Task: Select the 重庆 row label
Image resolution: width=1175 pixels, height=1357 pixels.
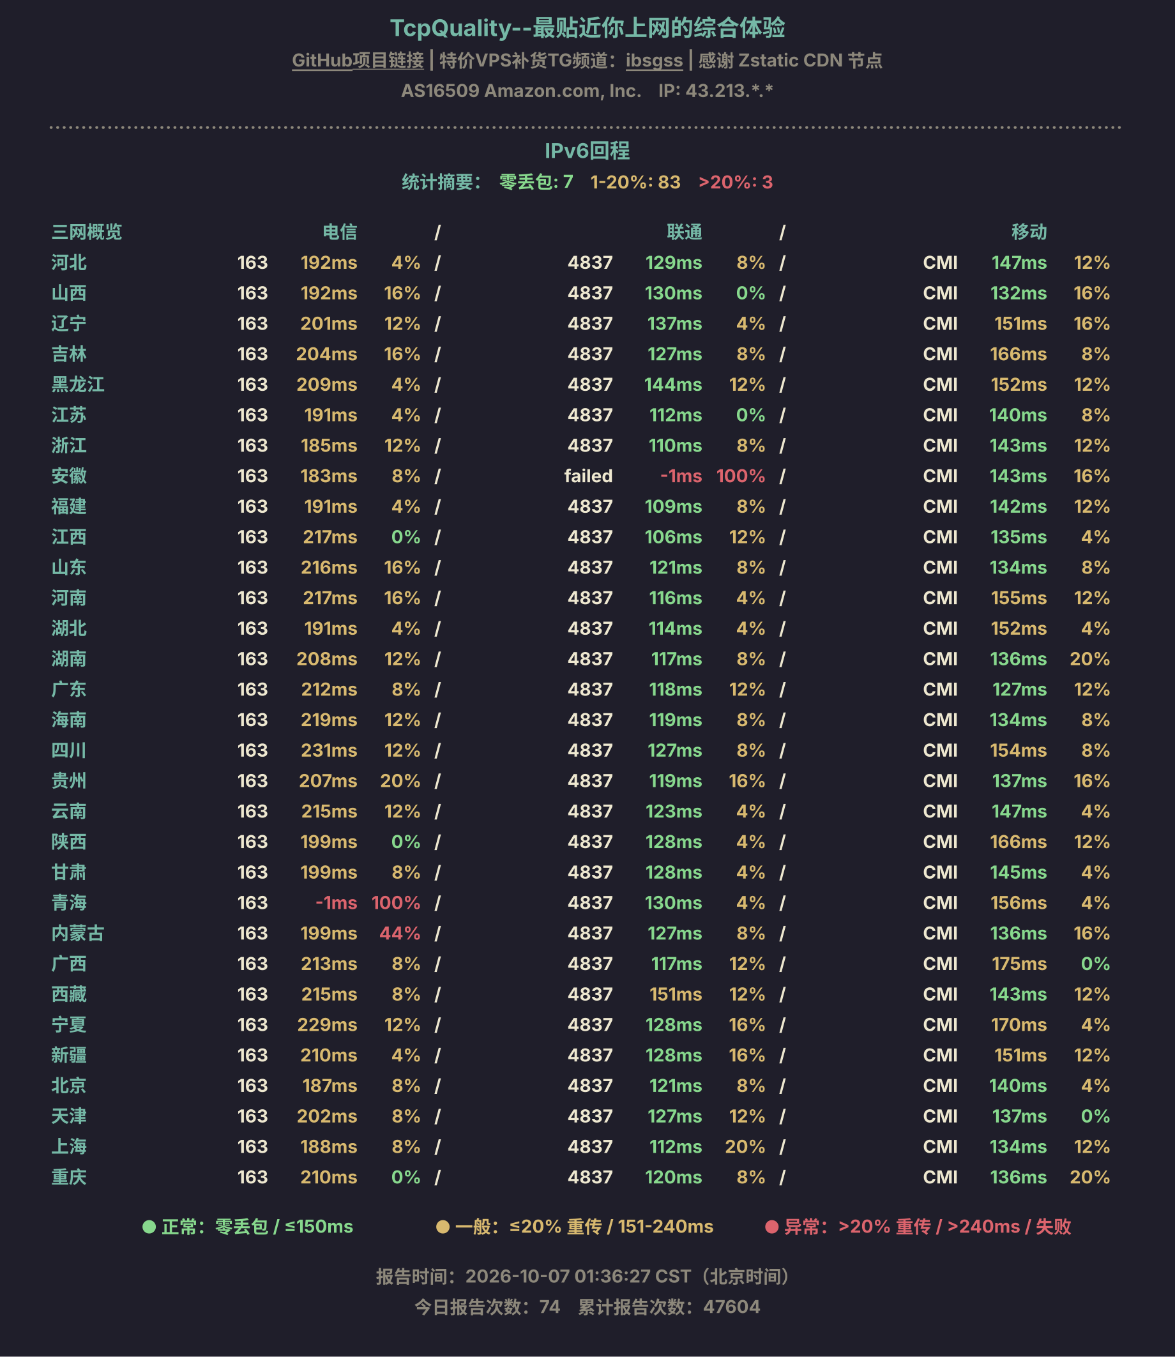Action: [x=69, y=1178]
